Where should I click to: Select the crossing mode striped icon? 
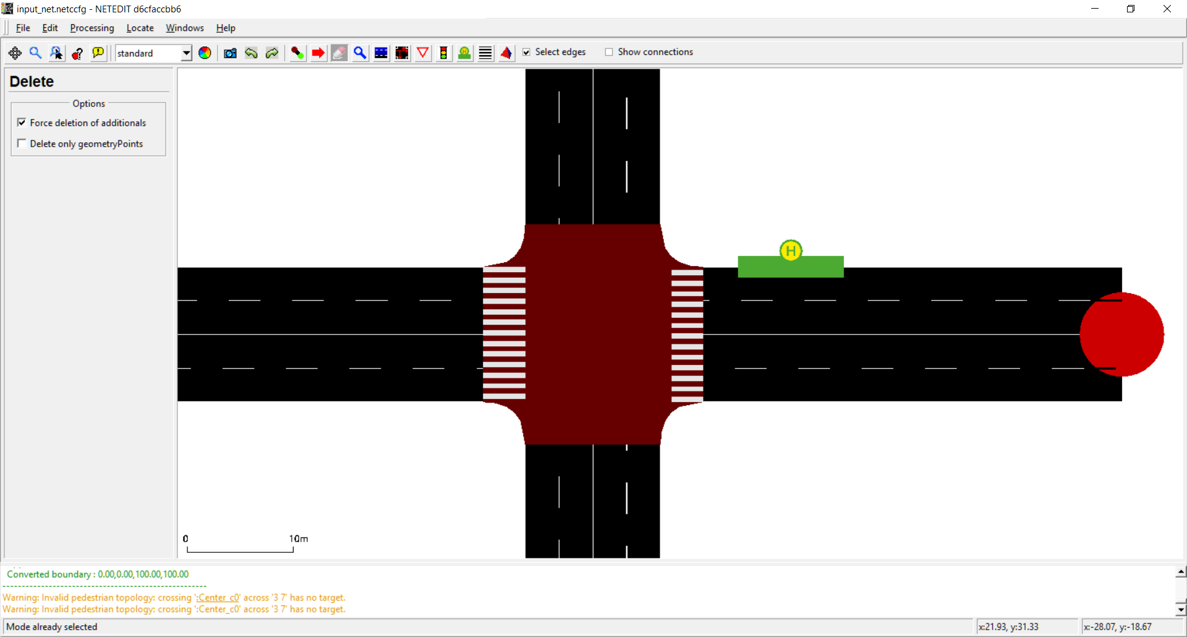[485, 53]
